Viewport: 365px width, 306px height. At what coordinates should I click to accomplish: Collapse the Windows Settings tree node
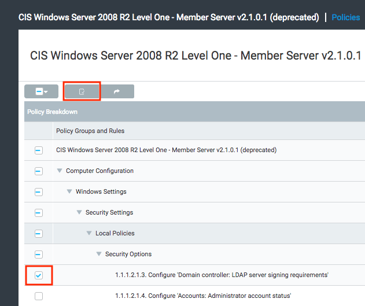[x=69, y=191]
